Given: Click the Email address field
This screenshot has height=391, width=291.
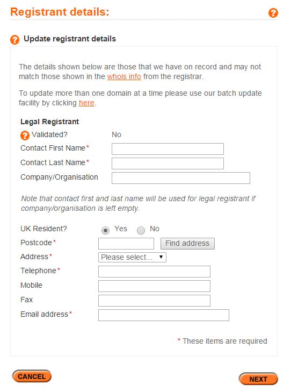Looking at the screenshot, I should pos(164,315).
